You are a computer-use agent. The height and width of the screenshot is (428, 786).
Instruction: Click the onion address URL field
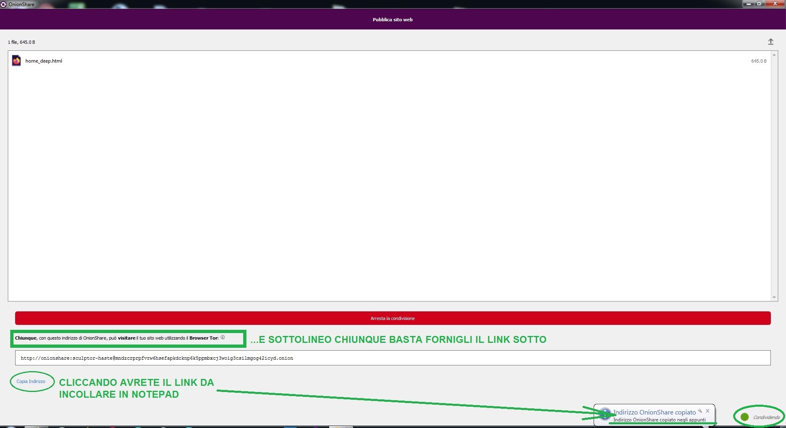pos(393,358)
